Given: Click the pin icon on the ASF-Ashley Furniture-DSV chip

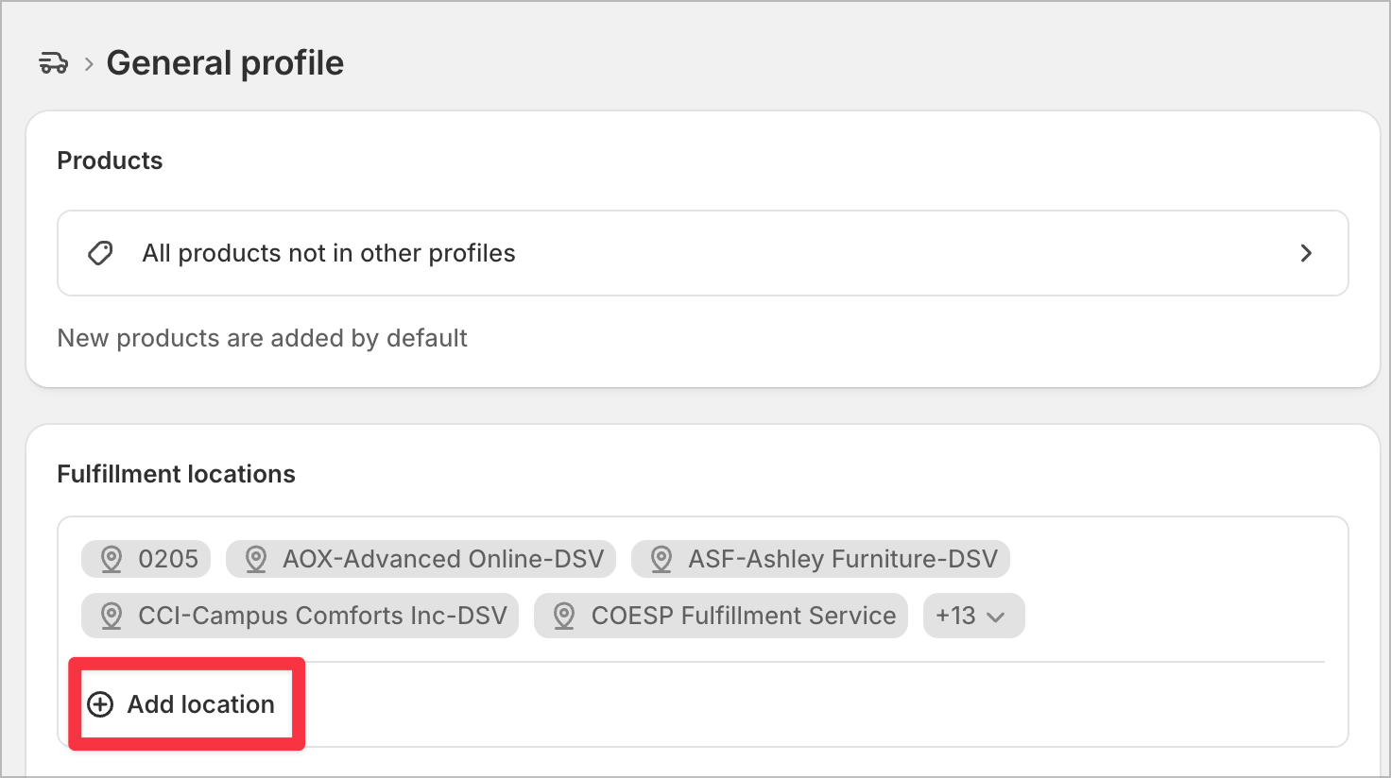Looking at the screenshot, I should (x=661, y=559).
